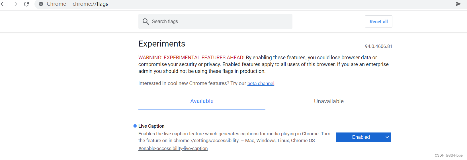Click the blue dot beside Live Caption
467x160 pixels.
(135, 126)
